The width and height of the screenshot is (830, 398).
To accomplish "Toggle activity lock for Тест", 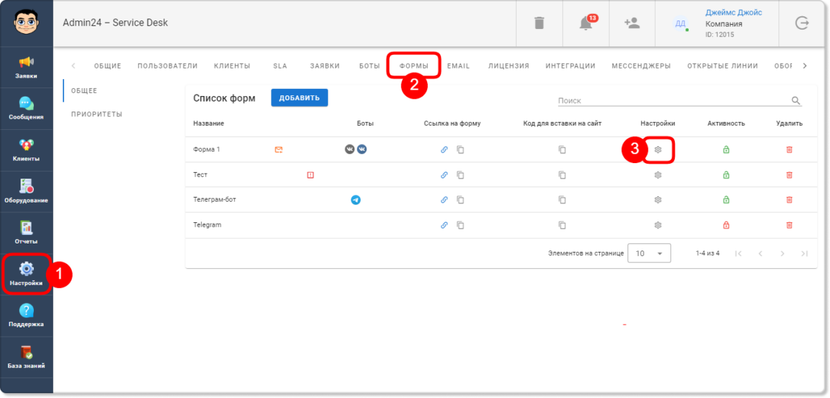I will 726,175.
